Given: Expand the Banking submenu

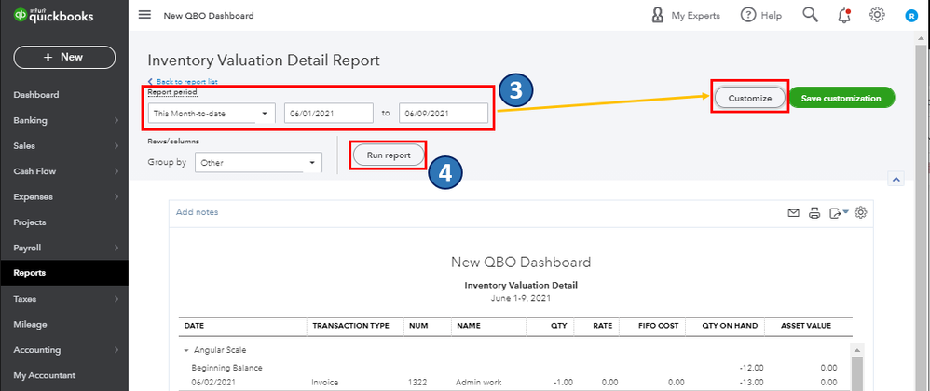Looking at the screenshot, I should [116, 120].
